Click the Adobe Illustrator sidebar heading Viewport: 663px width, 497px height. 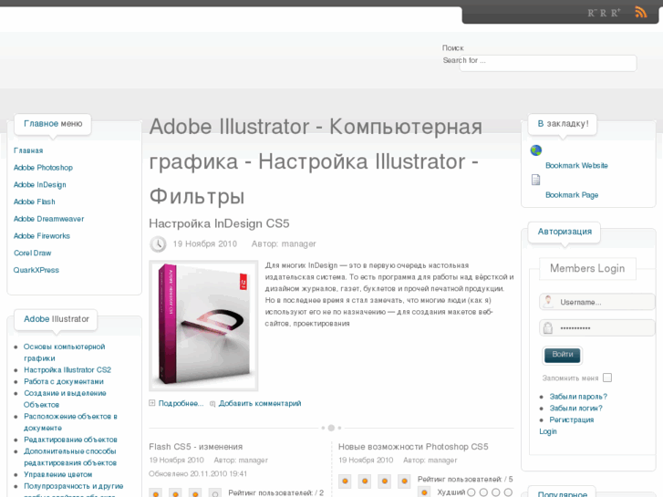[x=57, y=319]
